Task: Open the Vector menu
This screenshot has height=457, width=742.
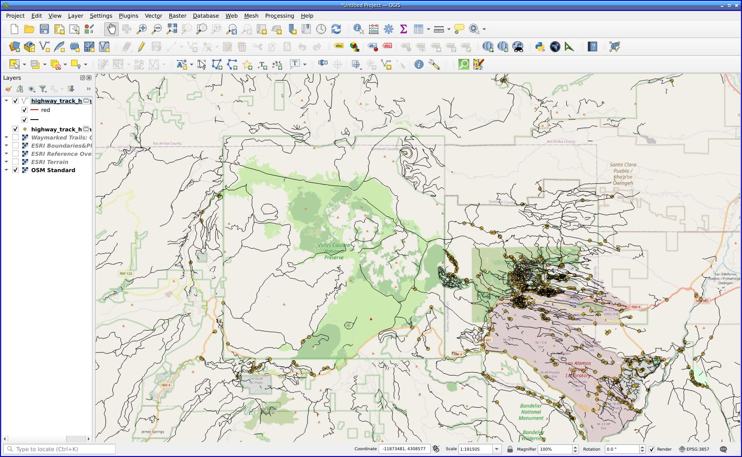Action: point(154,15)
